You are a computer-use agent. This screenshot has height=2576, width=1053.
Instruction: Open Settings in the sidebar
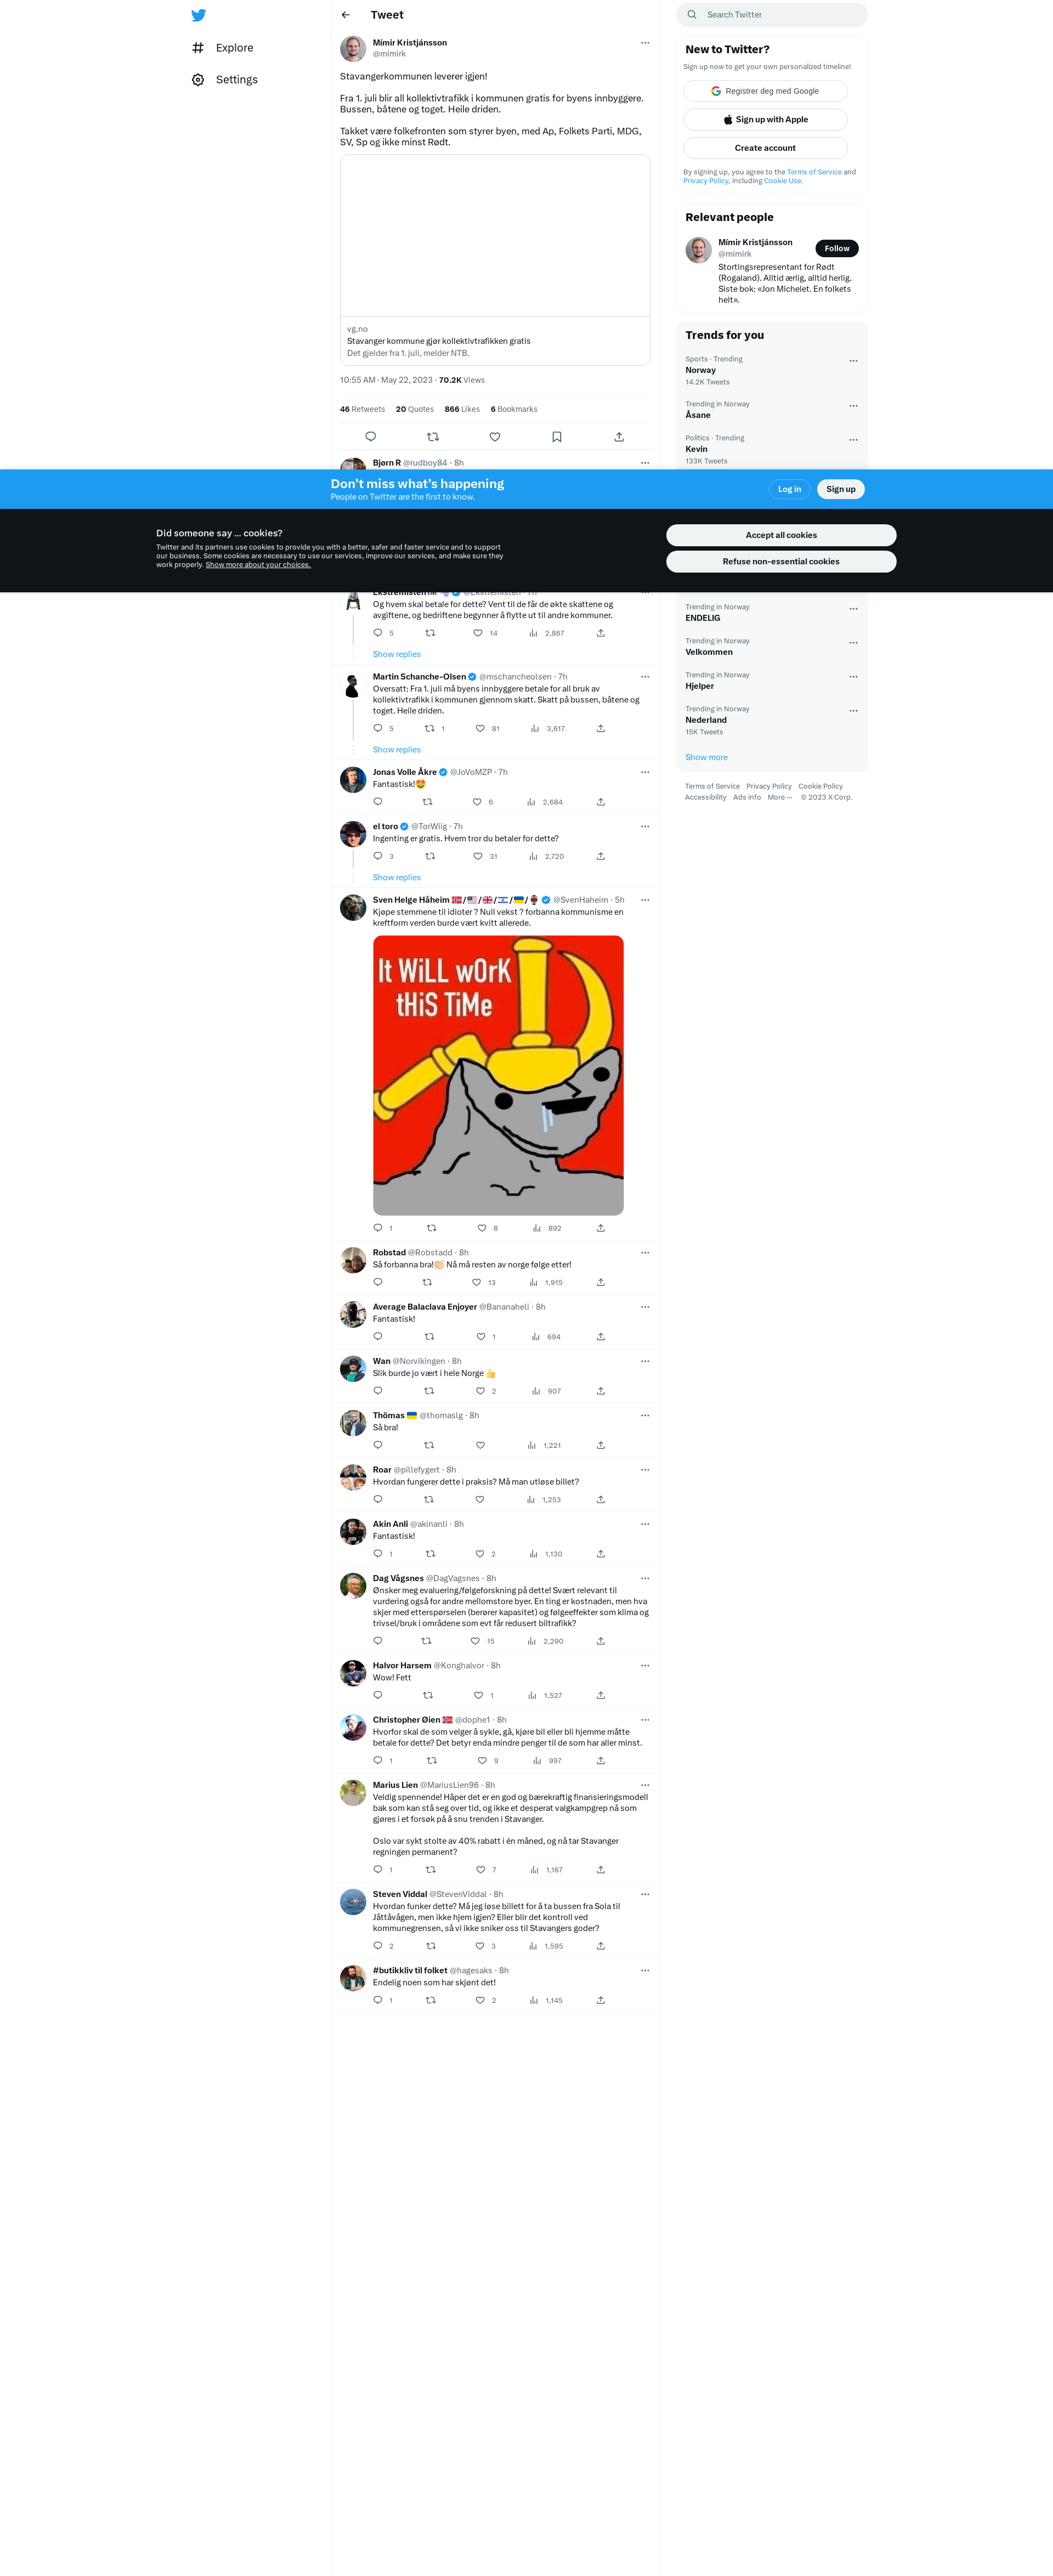click(225, 80)
